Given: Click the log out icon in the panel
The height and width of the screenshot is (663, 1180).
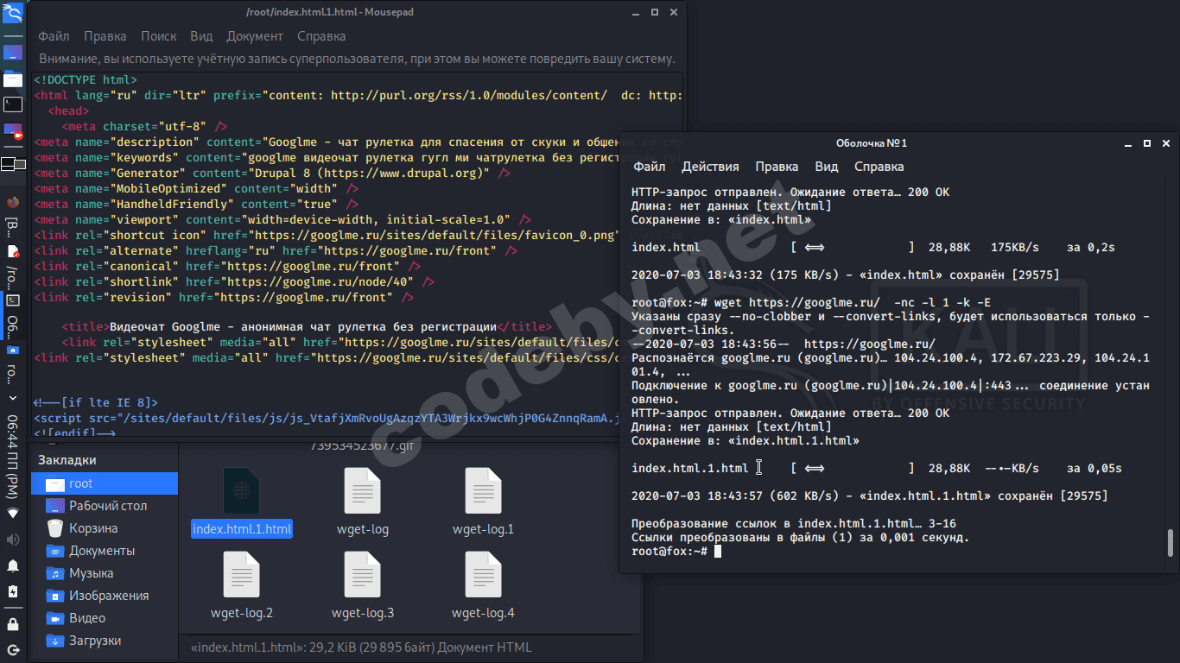Looking at the screenshot, I should [x=13, y=649].
